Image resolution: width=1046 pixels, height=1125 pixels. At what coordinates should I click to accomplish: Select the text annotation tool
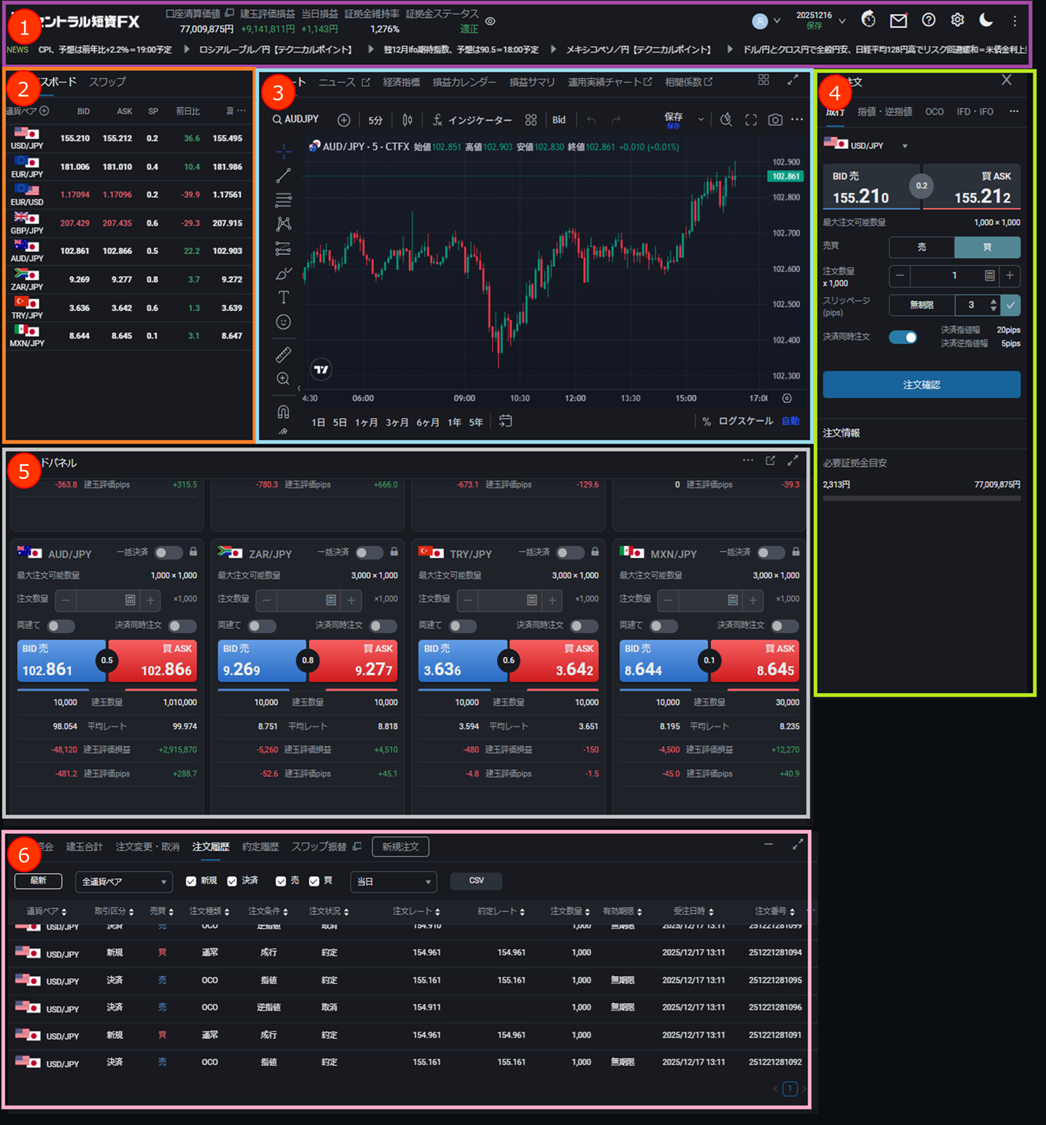(x=283, y=297)
